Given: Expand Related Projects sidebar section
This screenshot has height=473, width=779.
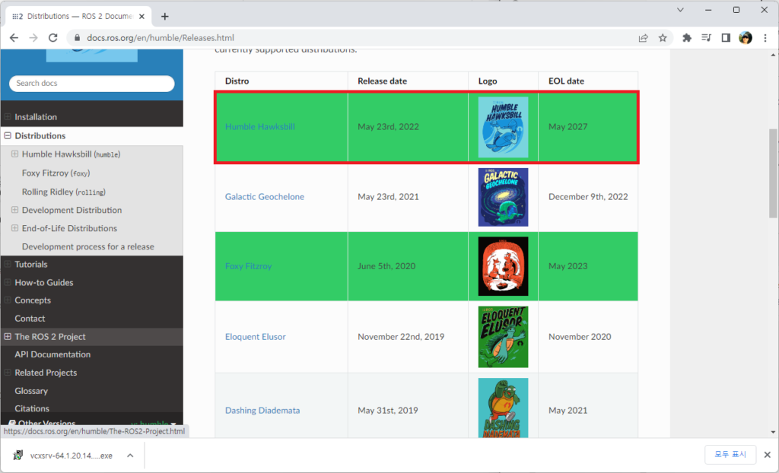Looking at the screenshot, I should (x=8, y=372).
